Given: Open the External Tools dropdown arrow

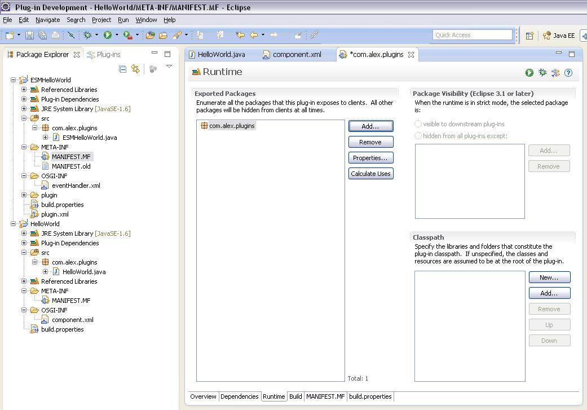Looking at the screenshot, I should tap(137, 35).
